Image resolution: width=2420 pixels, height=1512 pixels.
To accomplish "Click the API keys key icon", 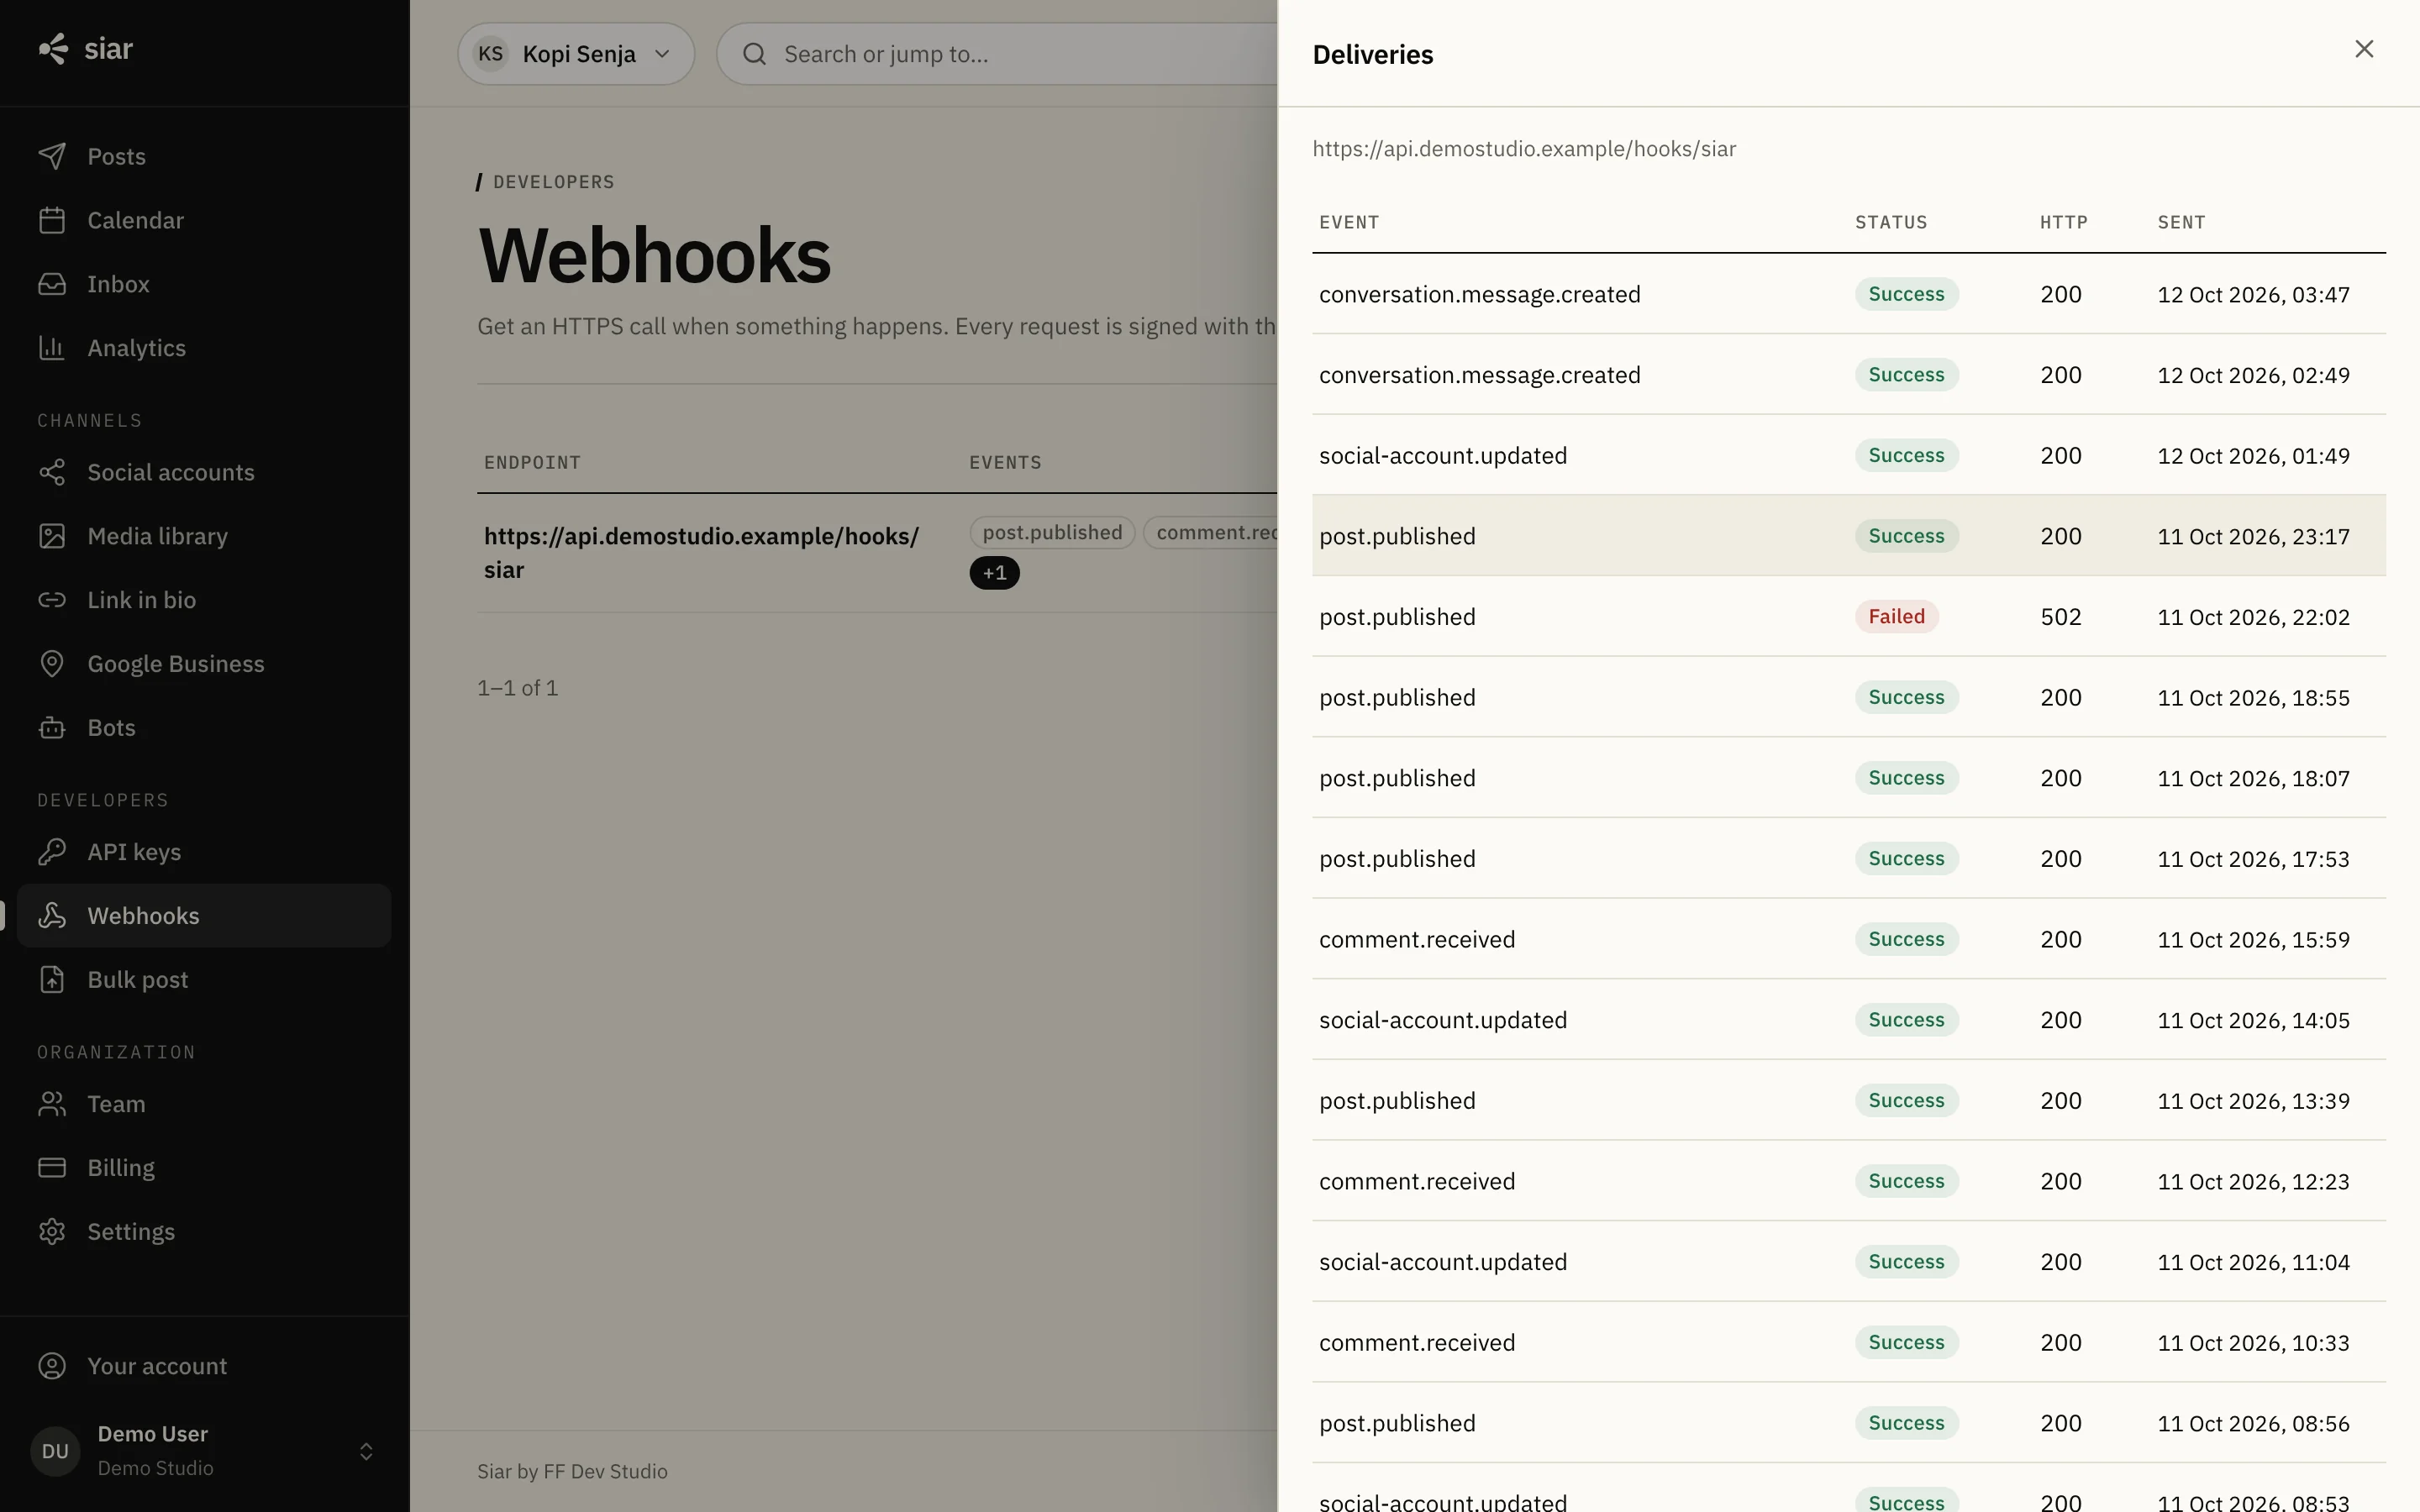I will [52, 852].
